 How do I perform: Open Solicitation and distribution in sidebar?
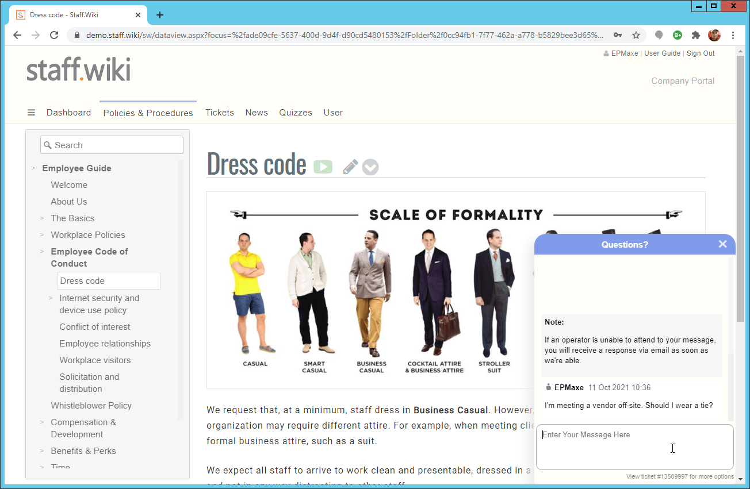pyautogui.click(x=89, y=383)
